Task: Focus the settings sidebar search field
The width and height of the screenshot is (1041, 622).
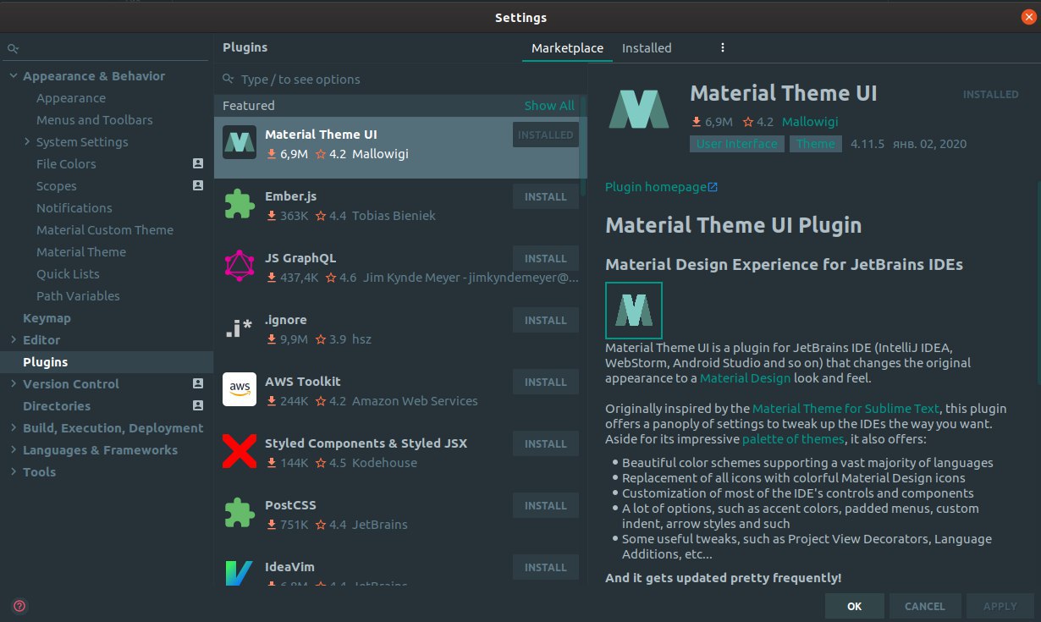Action: [x=107, y=49]
